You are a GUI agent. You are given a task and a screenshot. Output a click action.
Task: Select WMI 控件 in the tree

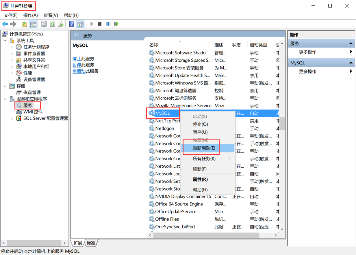[x=33, y=112]
